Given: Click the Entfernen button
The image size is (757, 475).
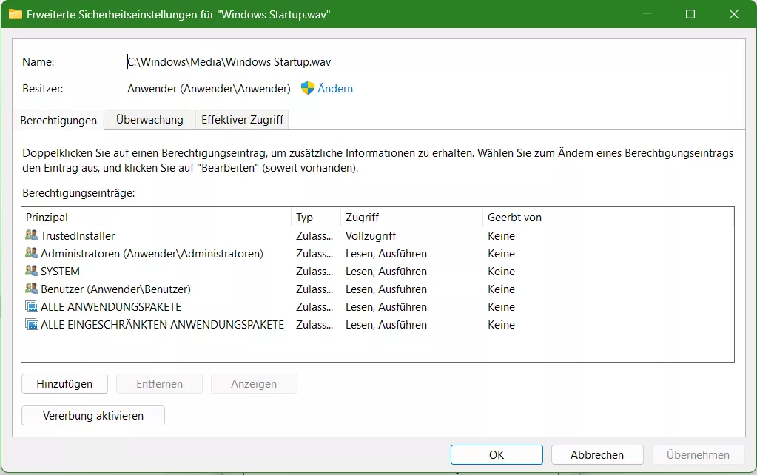Looking at the screenshot, I should click(159, 384).
